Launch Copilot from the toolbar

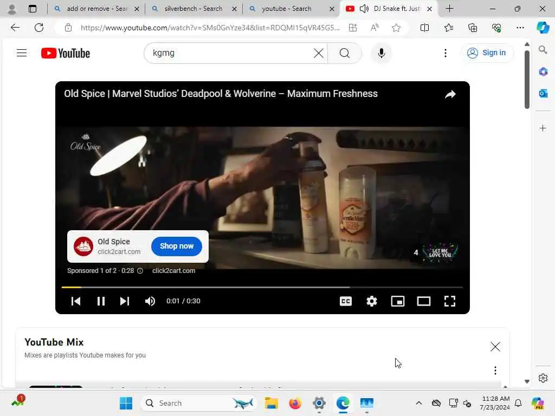[x=543, y=28]
